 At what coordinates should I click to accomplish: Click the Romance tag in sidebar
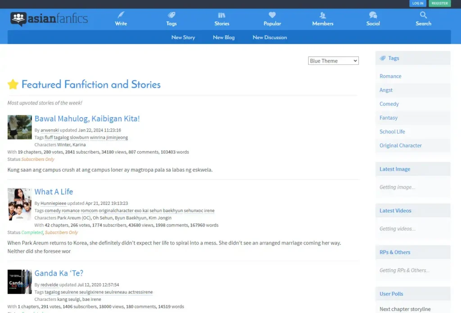390,76
